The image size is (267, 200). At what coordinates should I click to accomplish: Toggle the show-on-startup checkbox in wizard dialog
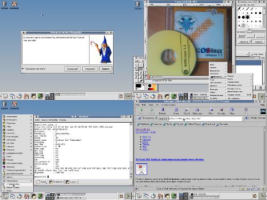click(23, 69)
